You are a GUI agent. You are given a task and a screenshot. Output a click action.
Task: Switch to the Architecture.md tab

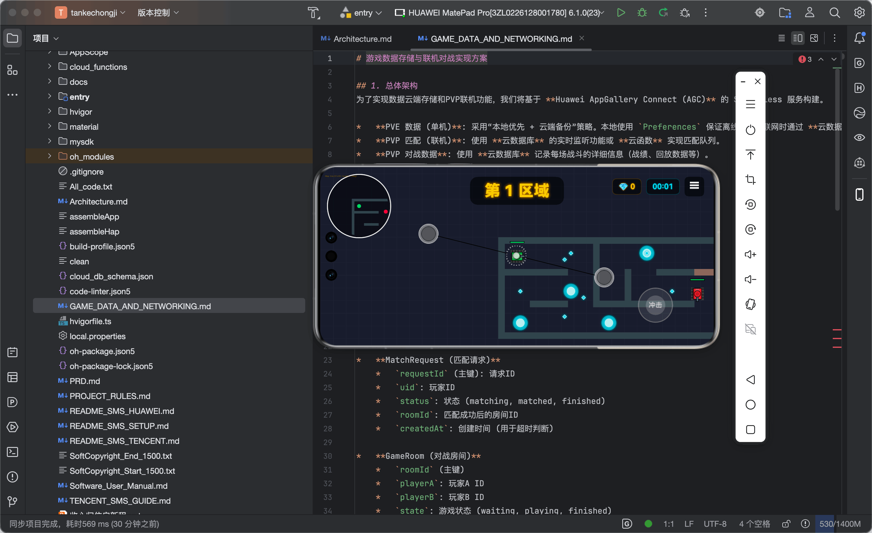point(356,39)
